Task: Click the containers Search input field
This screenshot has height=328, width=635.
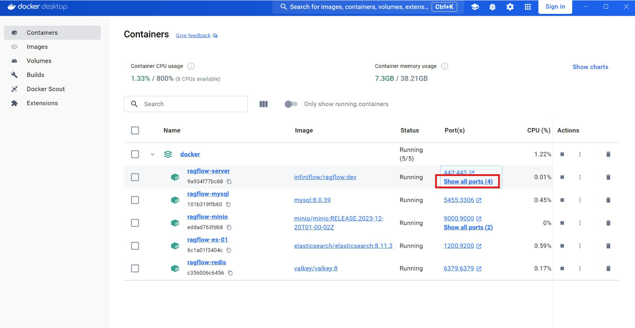Action: click(186, 104)
